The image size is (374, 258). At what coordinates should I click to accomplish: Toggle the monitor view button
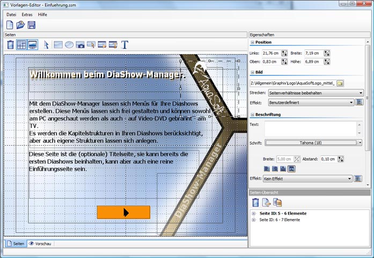coord(33,45)
